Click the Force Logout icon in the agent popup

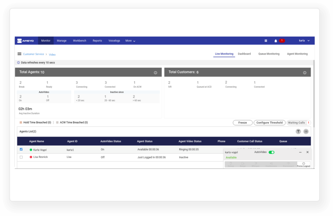304,163
